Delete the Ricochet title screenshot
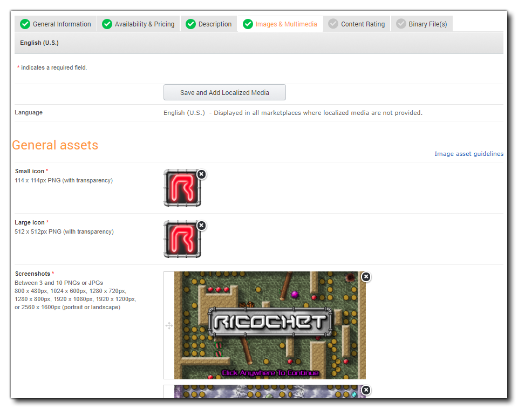 point(366,276)
